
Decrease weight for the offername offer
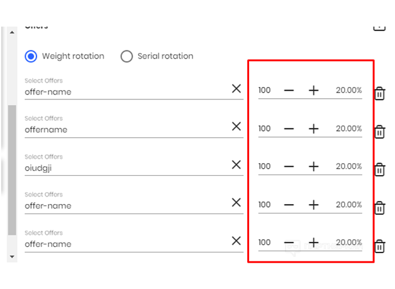(289, 128)
